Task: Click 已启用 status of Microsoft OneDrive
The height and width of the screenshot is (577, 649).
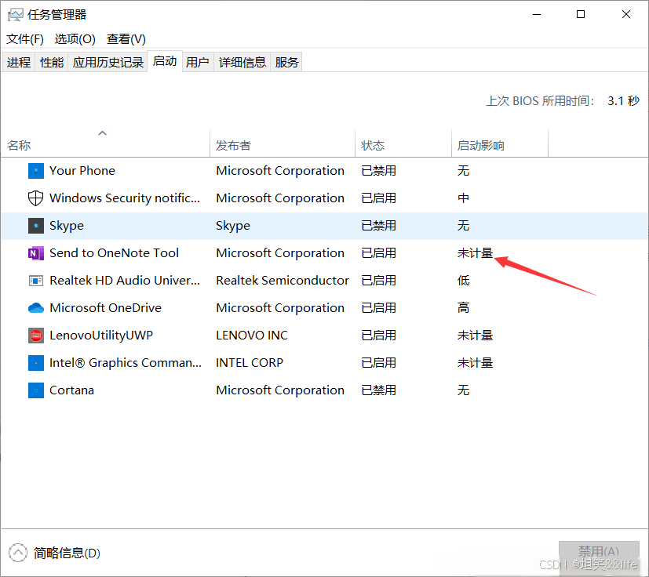Action: pos(379,308)
